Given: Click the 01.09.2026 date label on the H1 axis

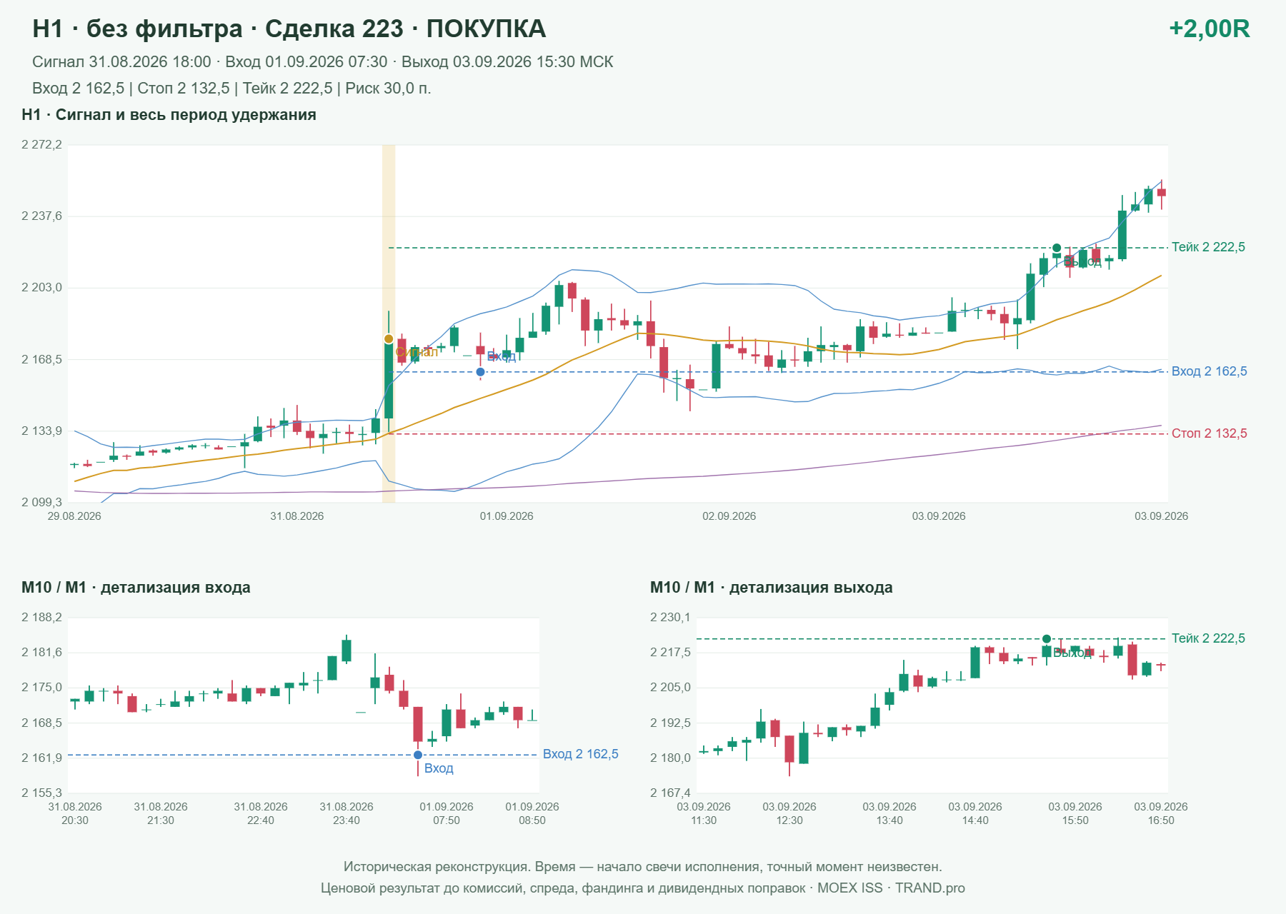Looking at the screenshot, I should (507, 516).
